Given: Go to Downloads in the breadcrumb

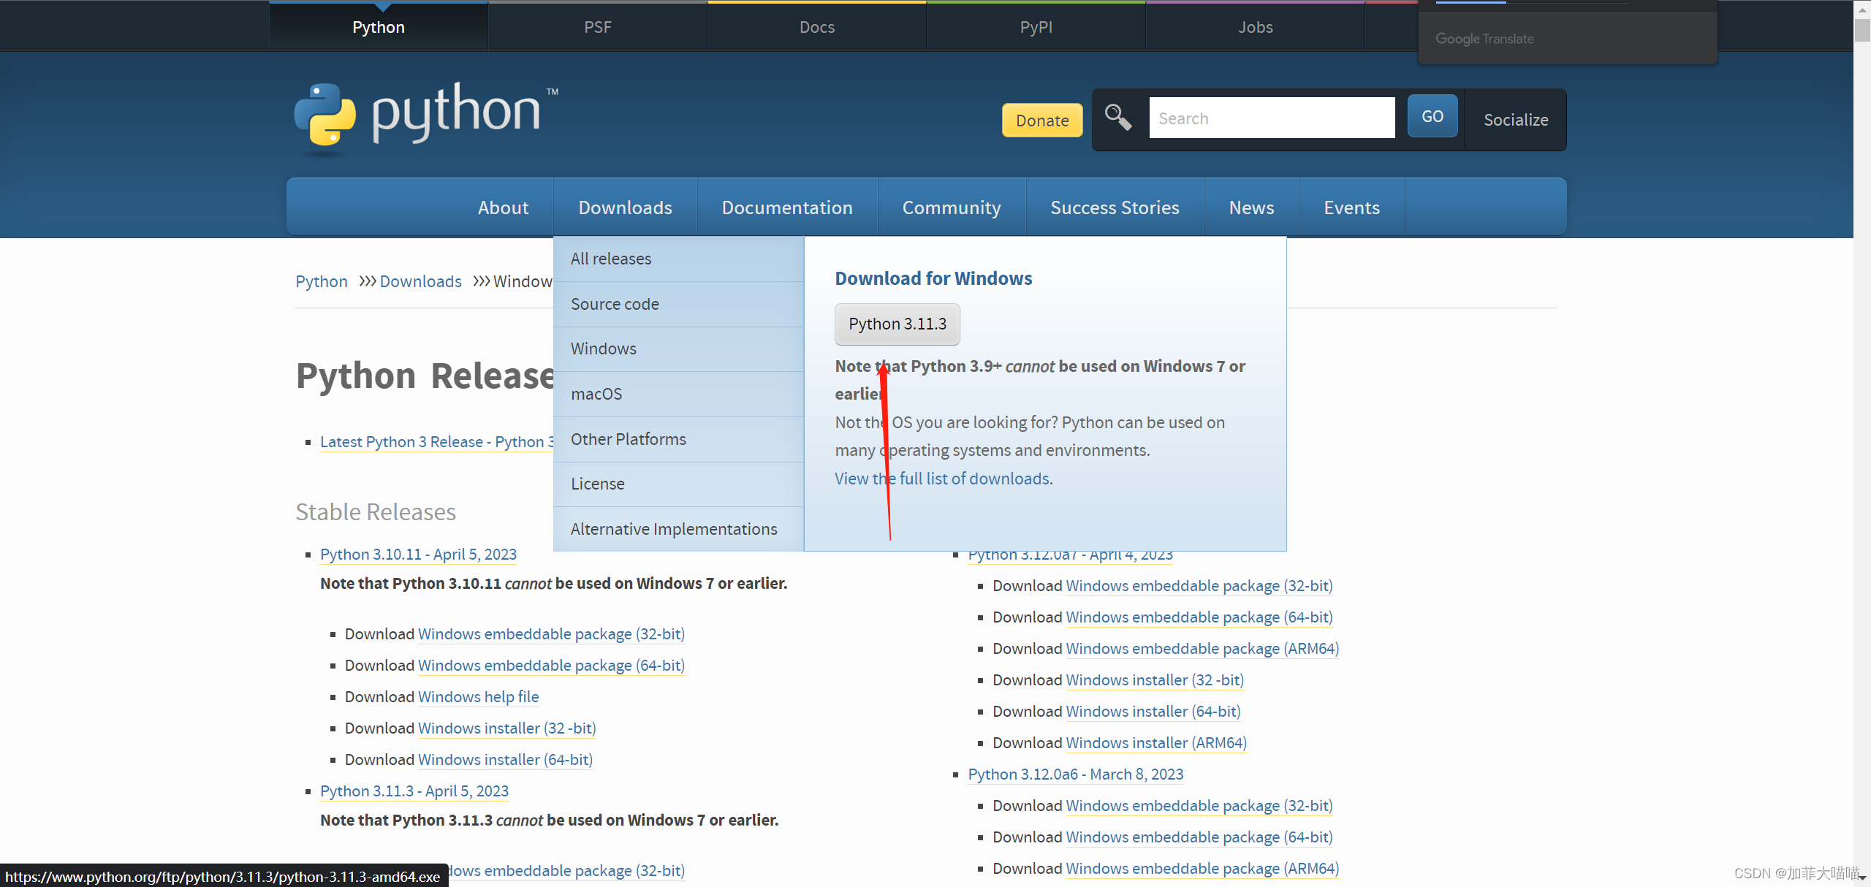Looking at the screenshot, I should [420, 281].
